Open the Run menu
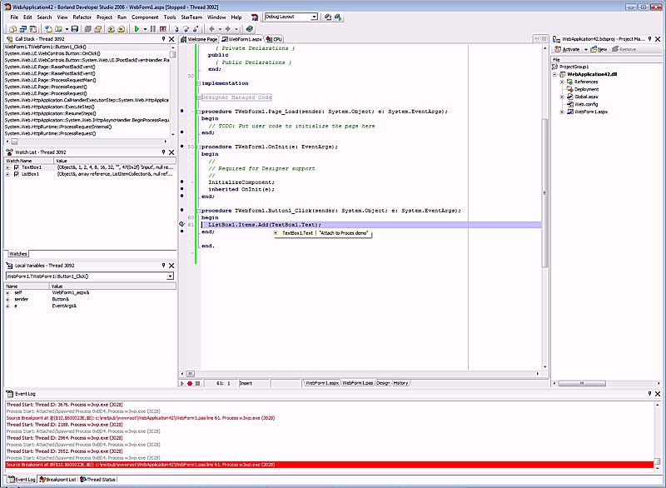 pyautogui.click(x=122, y=17)
